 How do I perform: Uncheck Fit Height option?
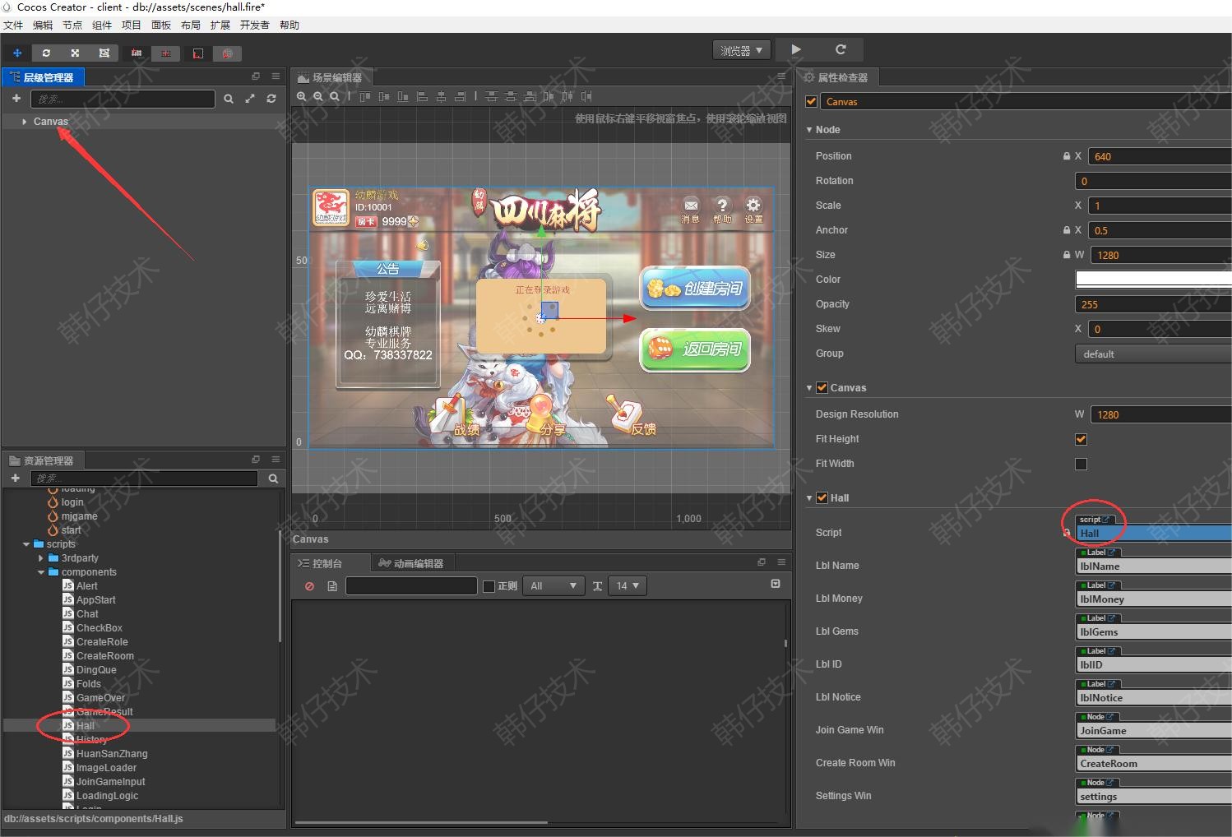[x=1081, y=439]
